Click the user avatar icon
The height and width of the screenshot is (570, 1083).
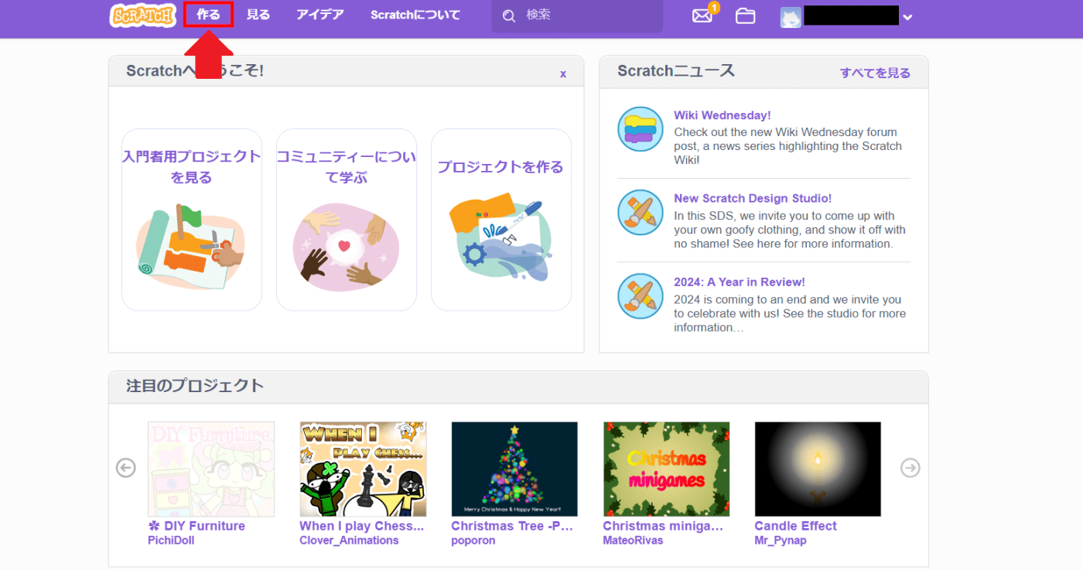click(x=791, y=17)
